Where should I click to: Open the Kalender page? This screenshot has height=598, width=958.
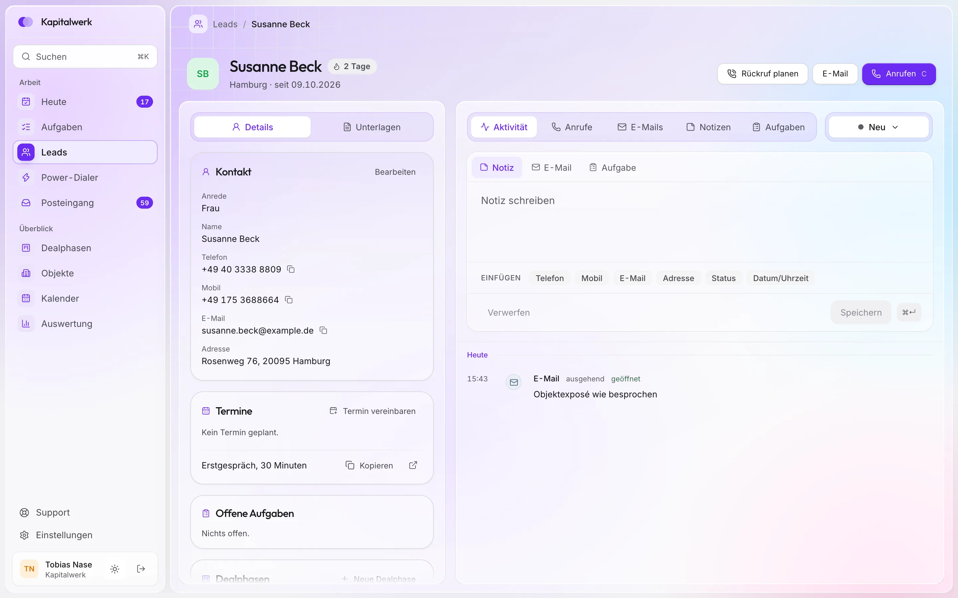point(85,299)
